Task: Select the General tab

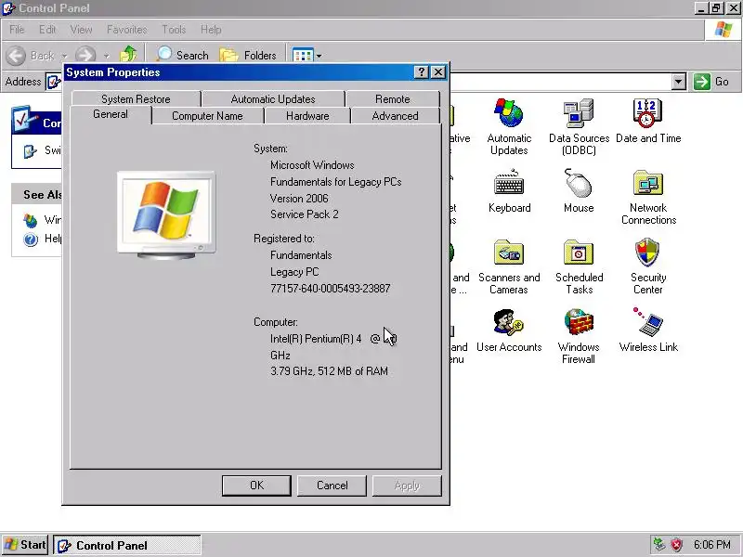Action: click(x=111, y=114)
